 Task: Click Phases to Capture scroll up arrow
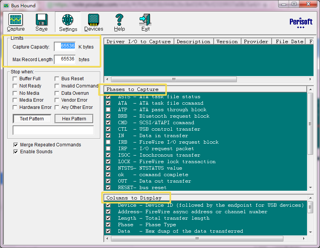[x=310, y=89]
